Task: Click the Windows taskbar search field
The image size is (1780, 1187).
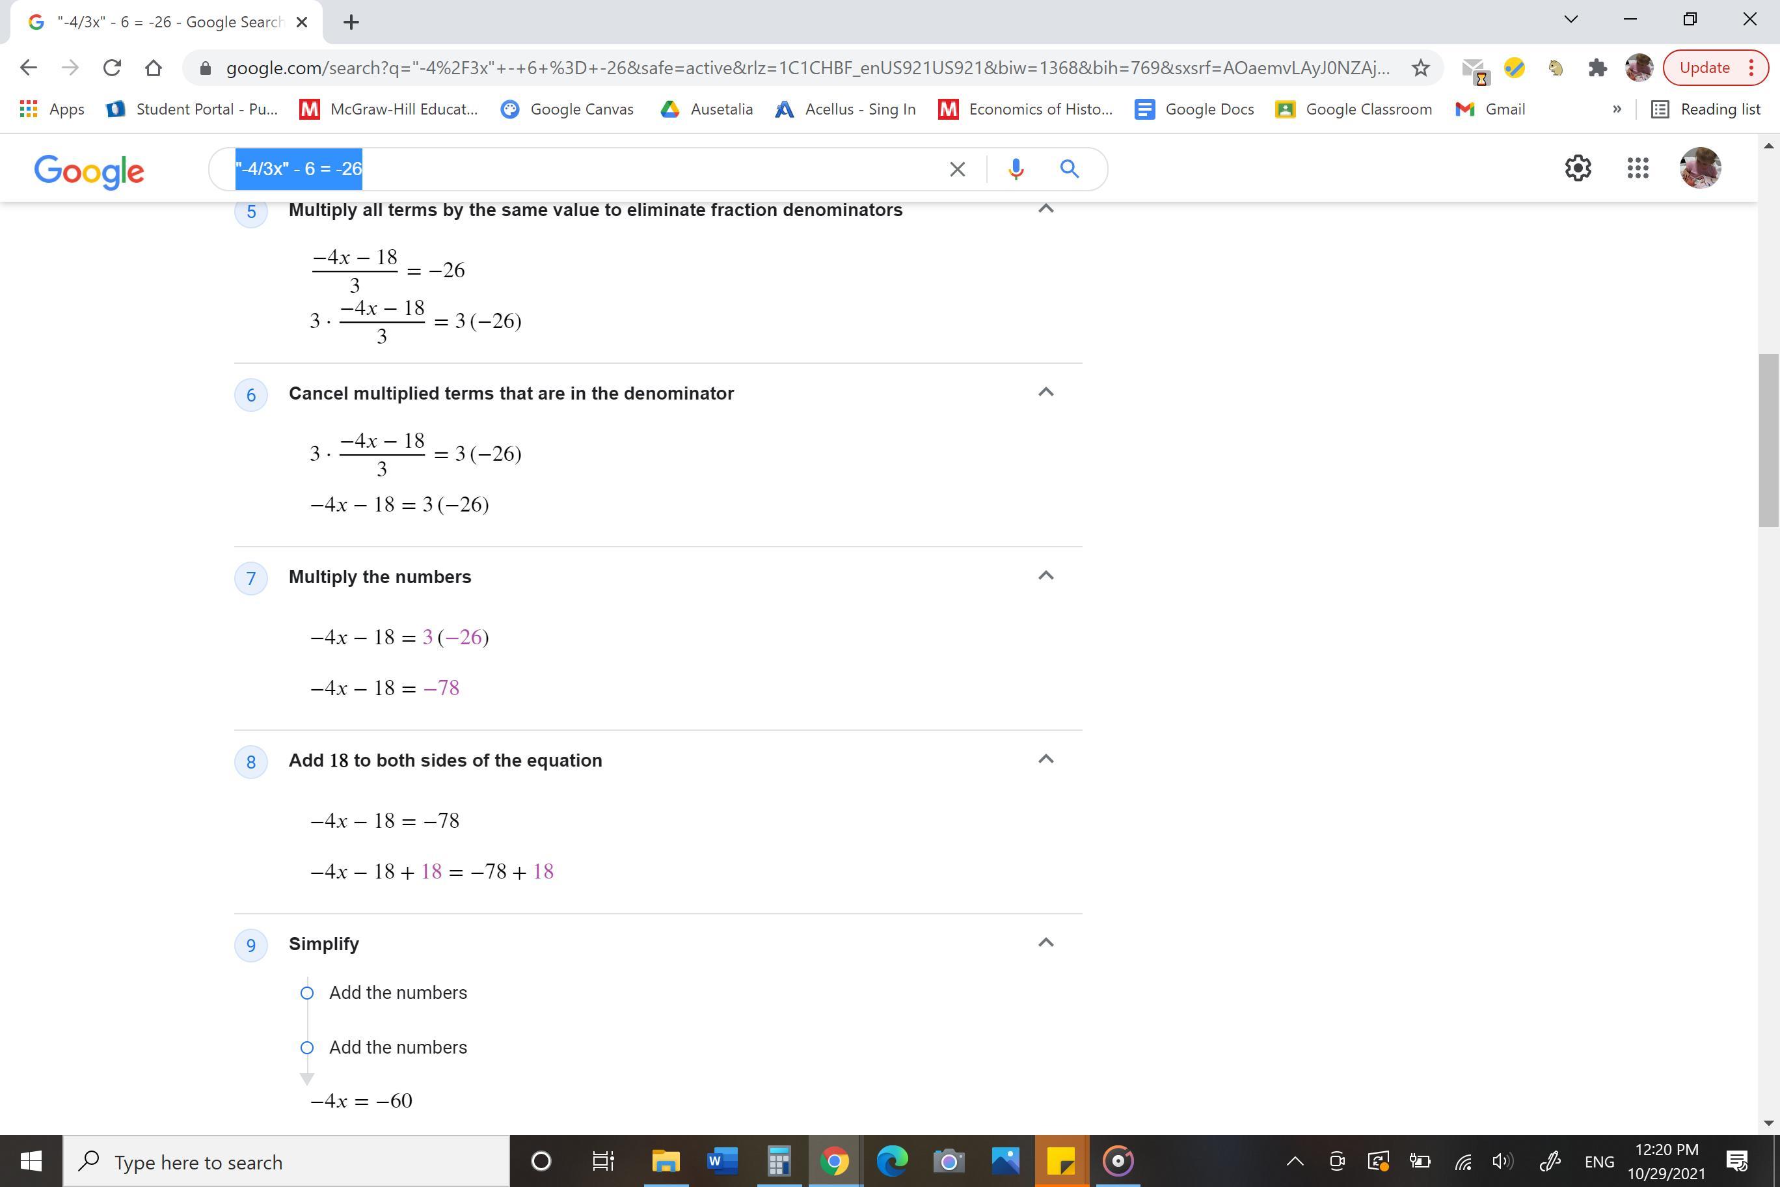Action: 288,1161
